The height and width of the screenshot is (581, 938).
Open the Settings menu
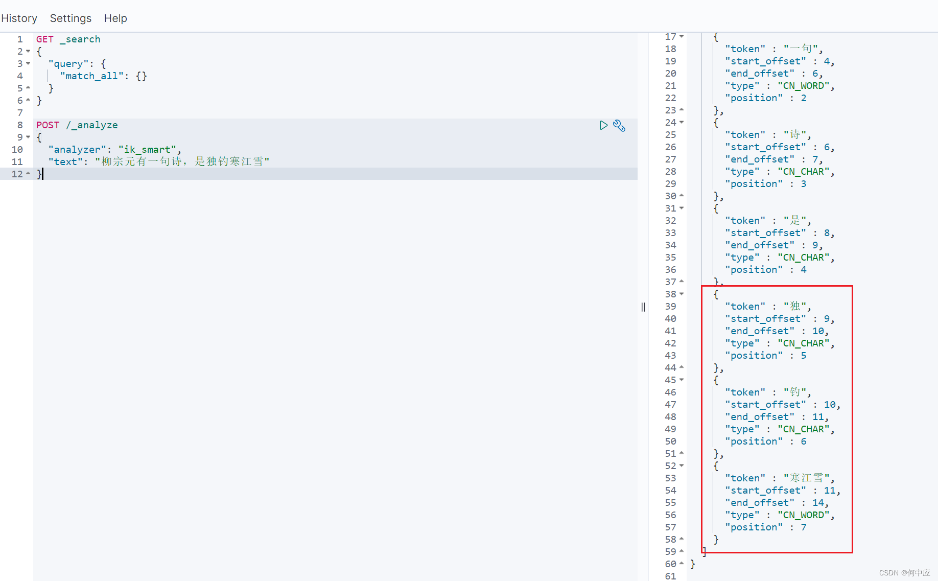(71, 18)
